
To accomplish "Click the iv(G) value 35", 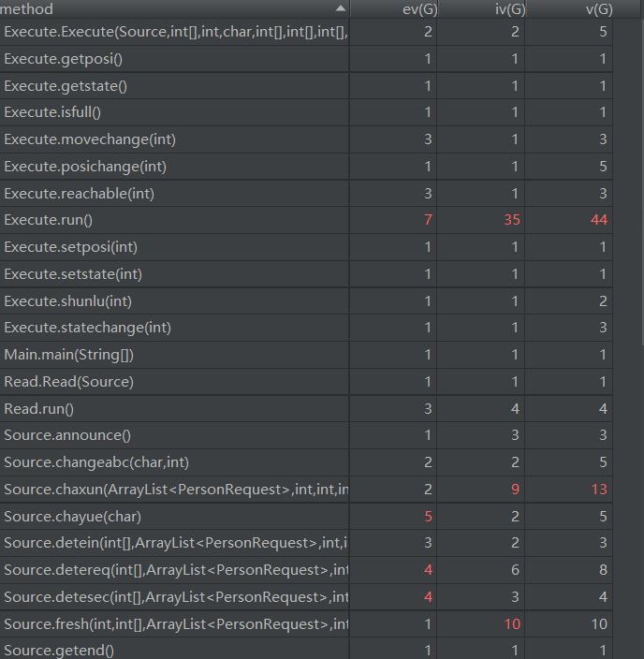I will (x=510, y=221).
